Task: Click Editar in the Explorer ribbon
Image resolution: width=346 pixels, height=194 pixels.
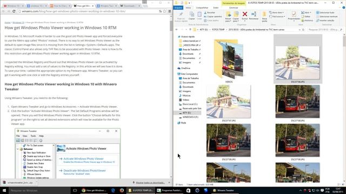Action: click(x=306, y=17)
